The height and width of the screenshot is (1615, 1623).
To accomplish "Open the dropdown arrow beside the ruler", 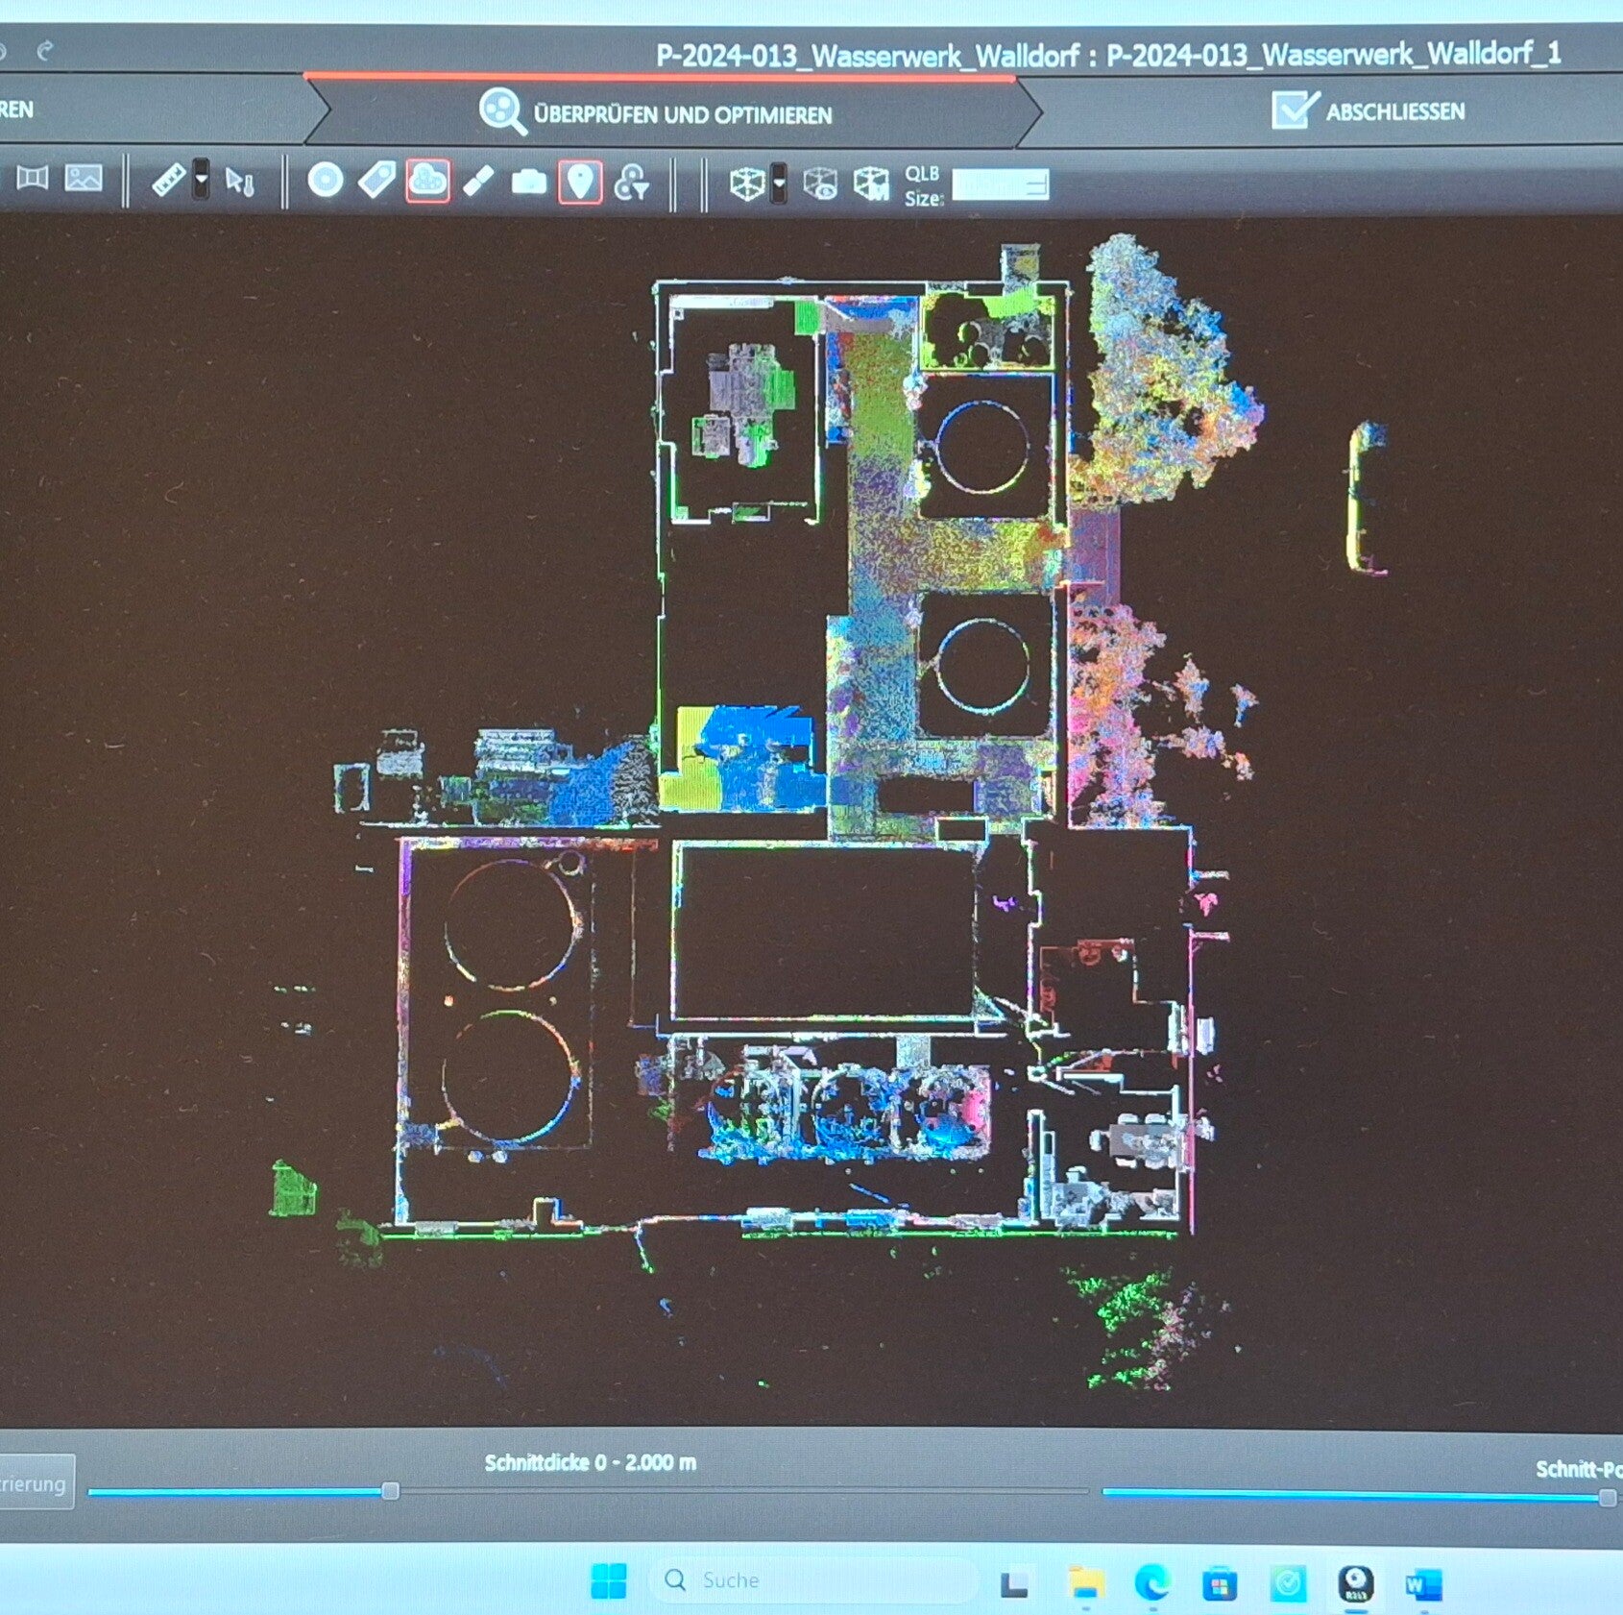I will coord(201,180).
